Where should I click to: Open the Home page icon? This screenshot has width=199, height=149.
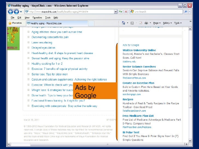[124, 23]
